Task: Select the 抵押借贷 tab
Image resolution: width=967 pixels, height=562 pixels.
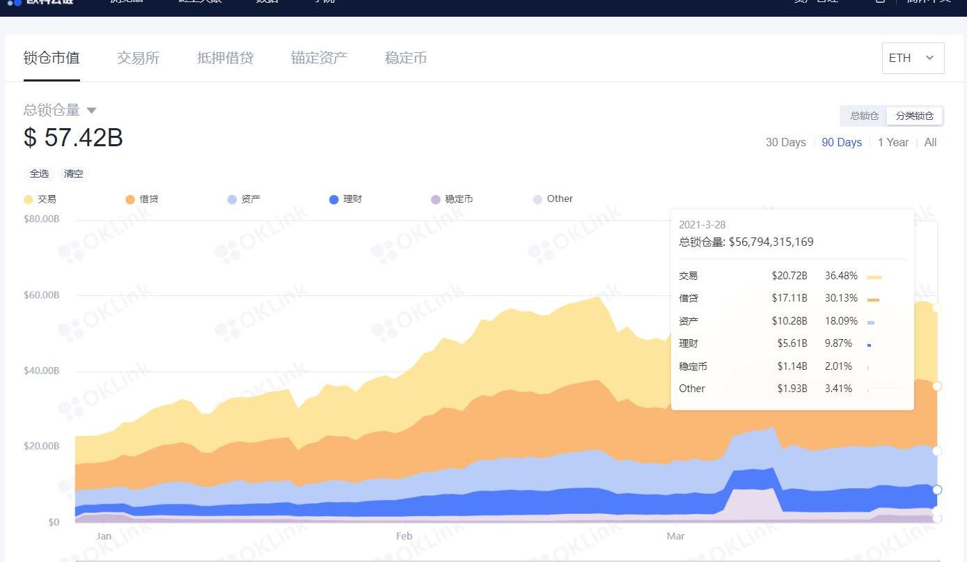Action: [x=225, y=58]
